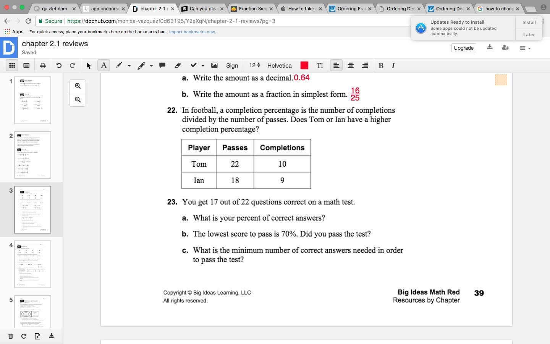
Task: Switch to How to take tab
Action: coord(301,8)
